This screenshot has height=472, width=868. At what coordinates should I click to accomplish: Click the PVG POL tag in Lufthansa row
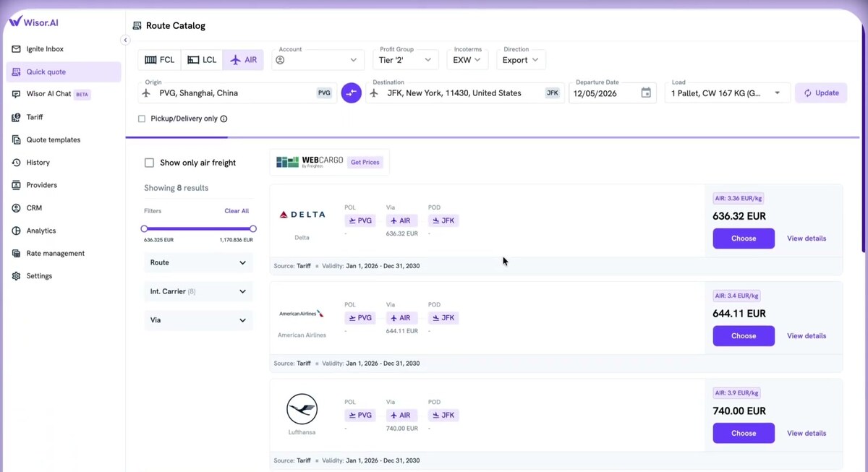click(x=360, y=416)
